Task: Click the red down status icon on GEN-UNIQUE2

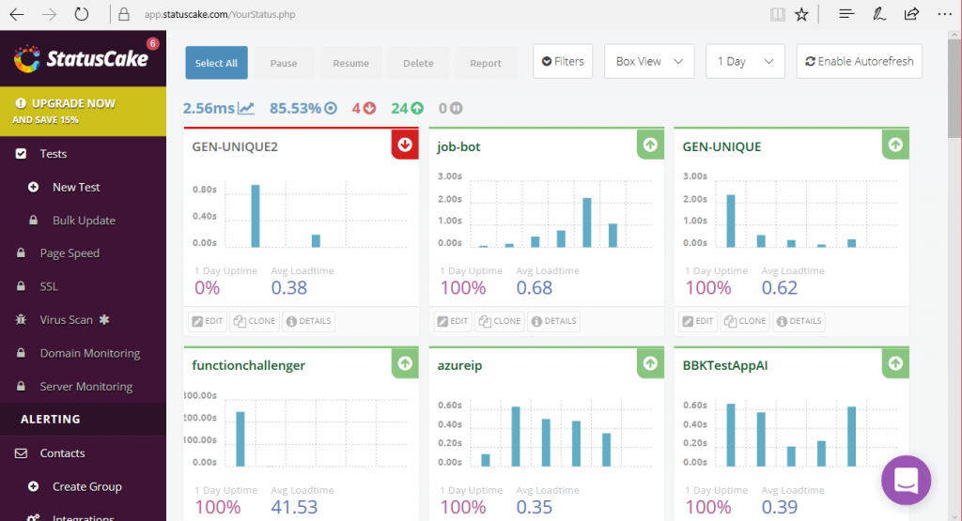Action: point(405,145)
